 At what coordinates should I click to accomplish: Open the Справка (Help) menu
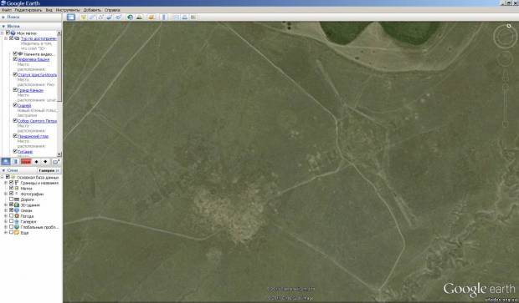coord(112,10)
